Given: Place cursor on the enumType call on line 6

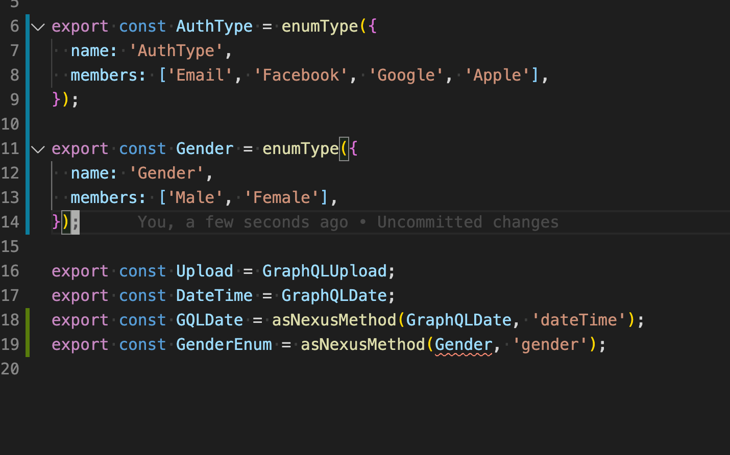Looking at the screenshot, I should click(319, 26).
